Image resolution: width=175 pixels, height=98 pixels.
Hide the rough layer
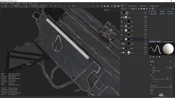[121, 30]
